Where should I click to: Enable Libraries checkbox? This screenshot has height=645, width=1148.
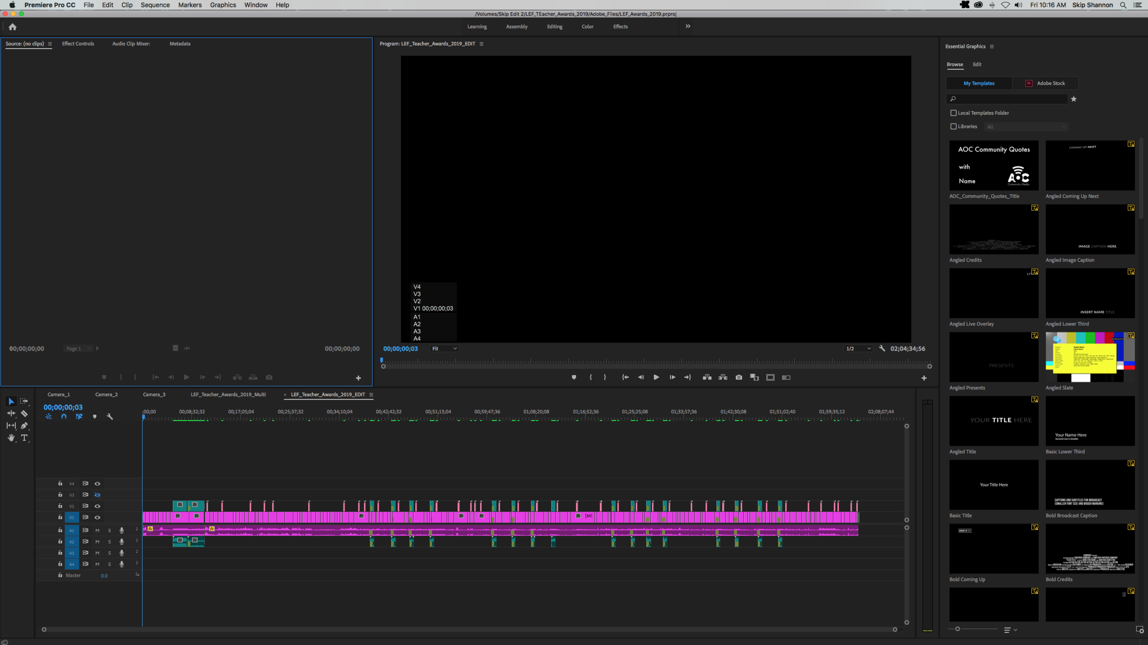[953, 126]
